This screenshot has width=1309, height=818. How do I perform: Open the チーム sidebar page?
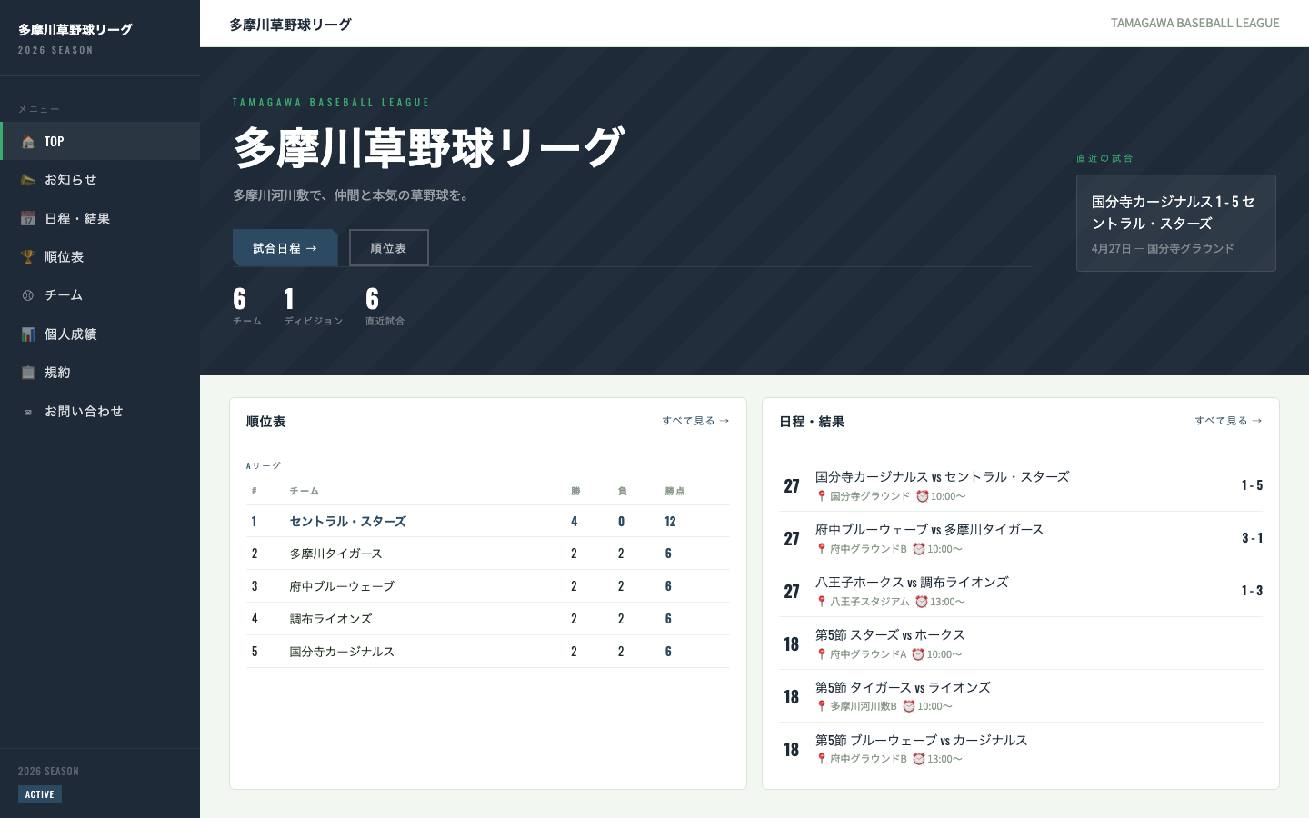(100, 295)
